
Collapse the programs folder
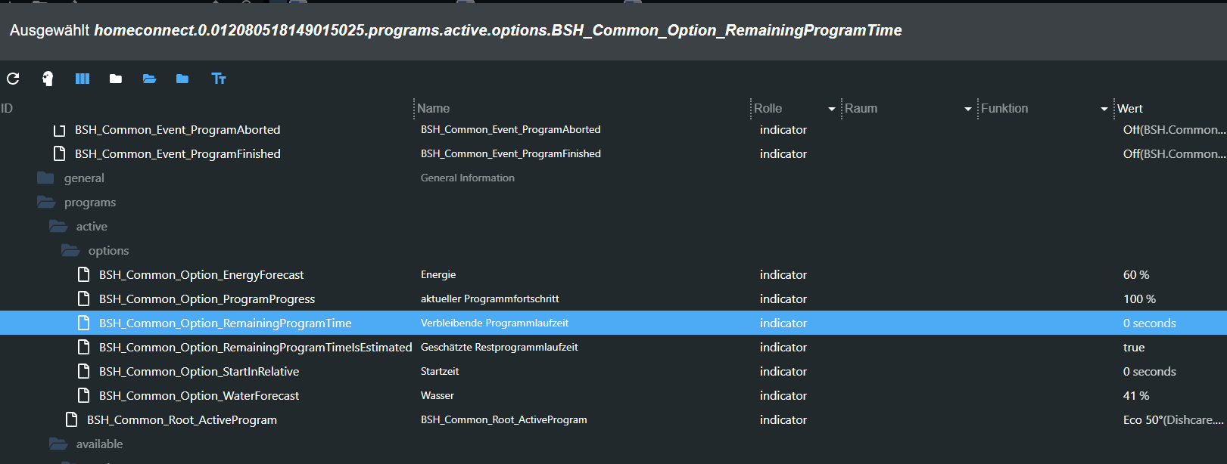click(x=47, y=203)
